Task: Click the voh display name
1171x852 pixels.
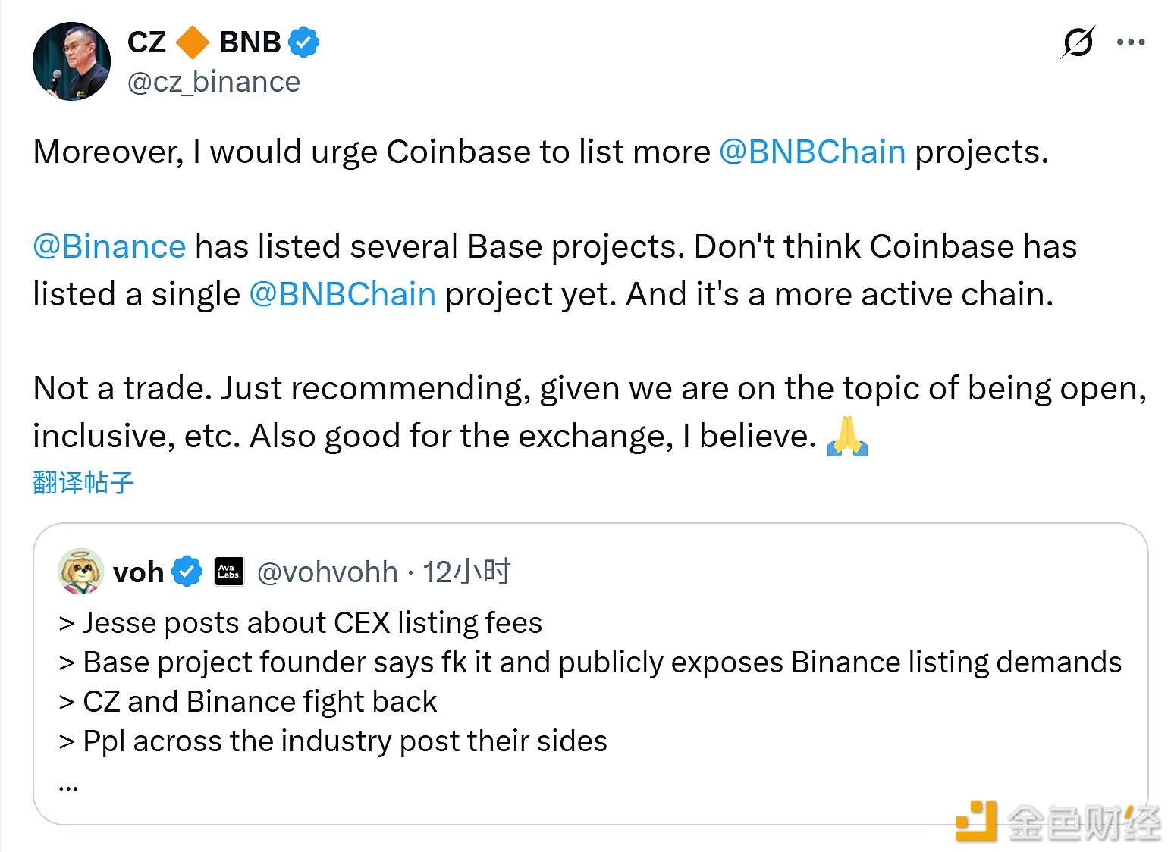Action: coord(138,572)
